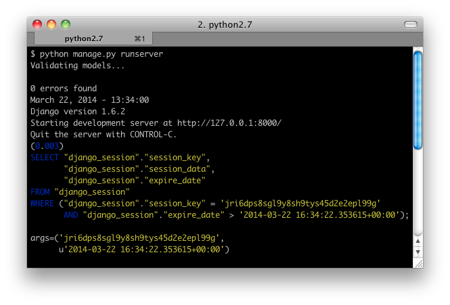Click the blue scrollbar thumb

point(418,100)
